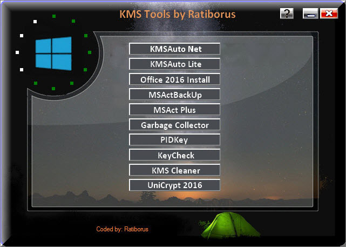Start Office 2016 Install
The width and height of the screenshot is (346, 247).
pyautogui.click(x=174, y=79)
